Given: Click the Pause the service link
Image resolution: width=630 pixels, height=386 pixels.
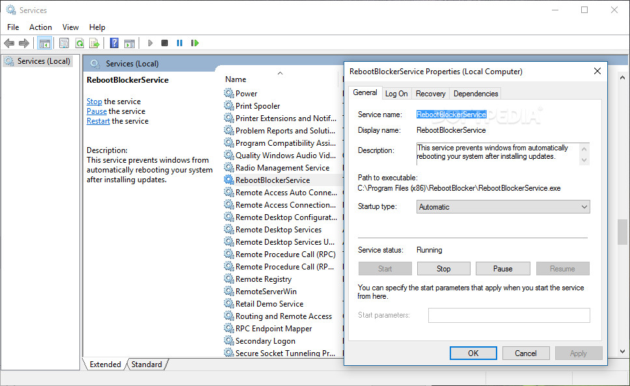Looking at the screenshot, I should coord(97,111).
